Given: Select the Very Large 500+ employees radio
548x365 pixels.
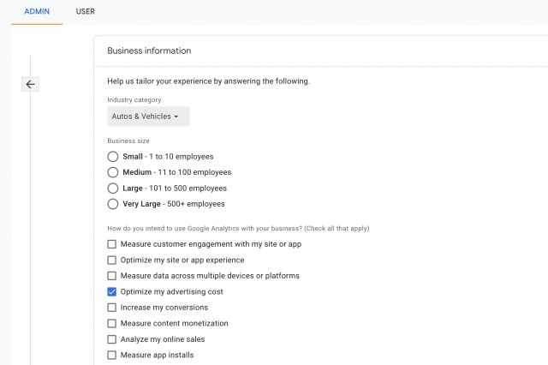Looking at the screenshot, I should coord(112,204).
